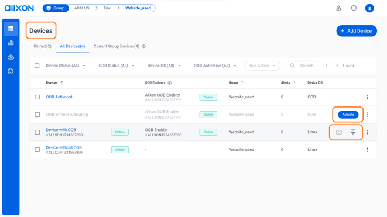Tick the checkbox for OOB Activated

pos(37,97)
